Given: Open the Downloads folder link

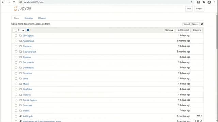Looking at the screenshot, I should 28,68.
